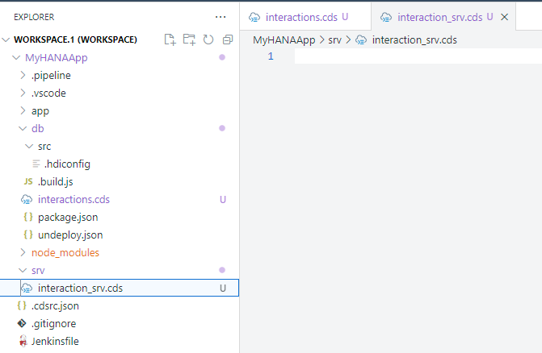542x353 pixels.
Task: Click the modified dot on the db row
Action: (222, 128)
